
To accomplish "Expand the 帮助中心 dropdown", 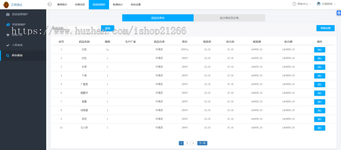I will [x=302, y=4].
